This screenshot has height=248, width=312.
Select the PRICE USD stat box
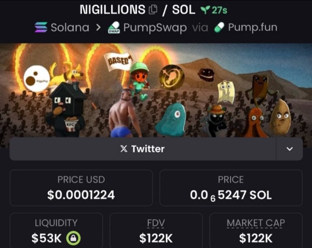click(x=81, y=188)
